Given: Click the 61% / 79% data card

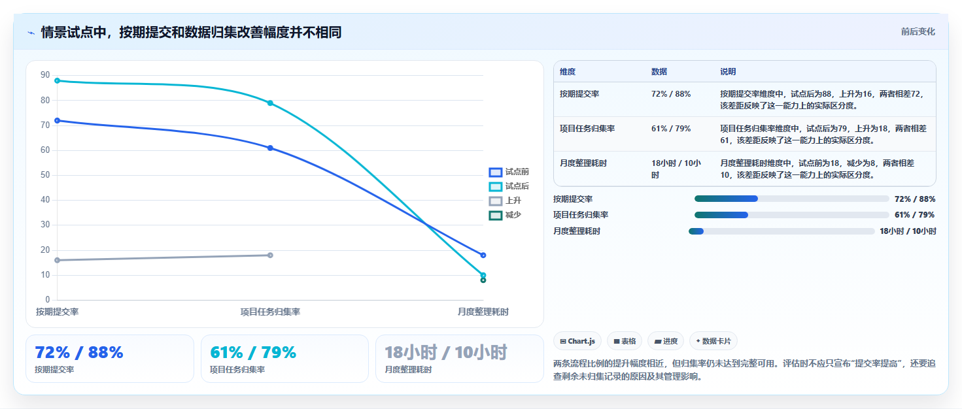Looking at the screenshot, I should coord(285,359).
